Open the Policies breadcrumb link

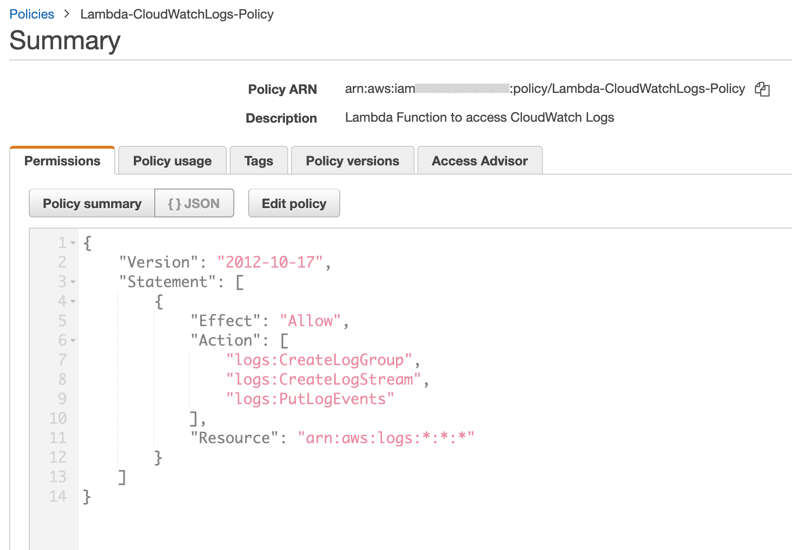[32, 14]
